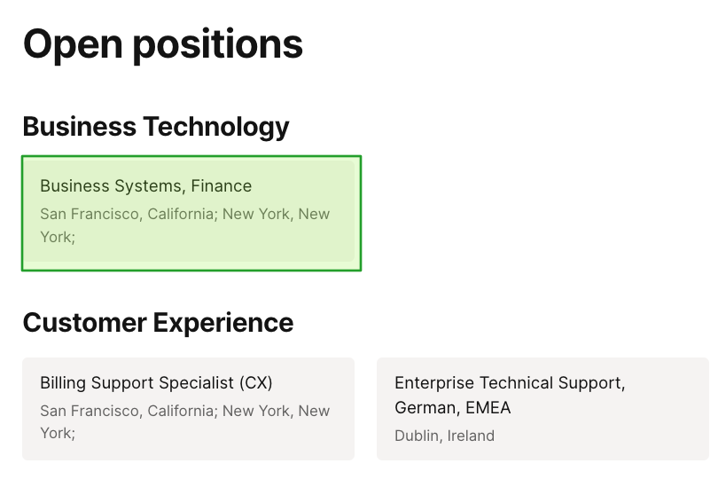Click the "Open positions" page heading
This screenshot has height=479, width=726.
point(163,43)
